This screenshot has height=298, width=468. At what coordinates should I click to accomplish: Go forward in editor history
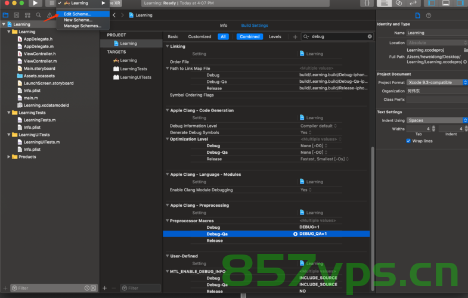coord(122,15)
